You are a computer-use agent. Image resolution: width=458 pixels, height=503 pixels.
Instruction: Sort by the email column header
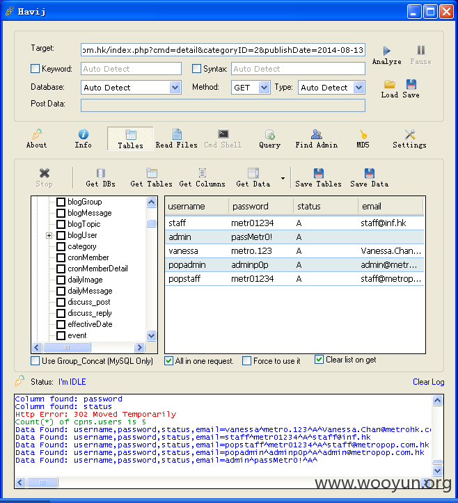(x=390, y=206)
